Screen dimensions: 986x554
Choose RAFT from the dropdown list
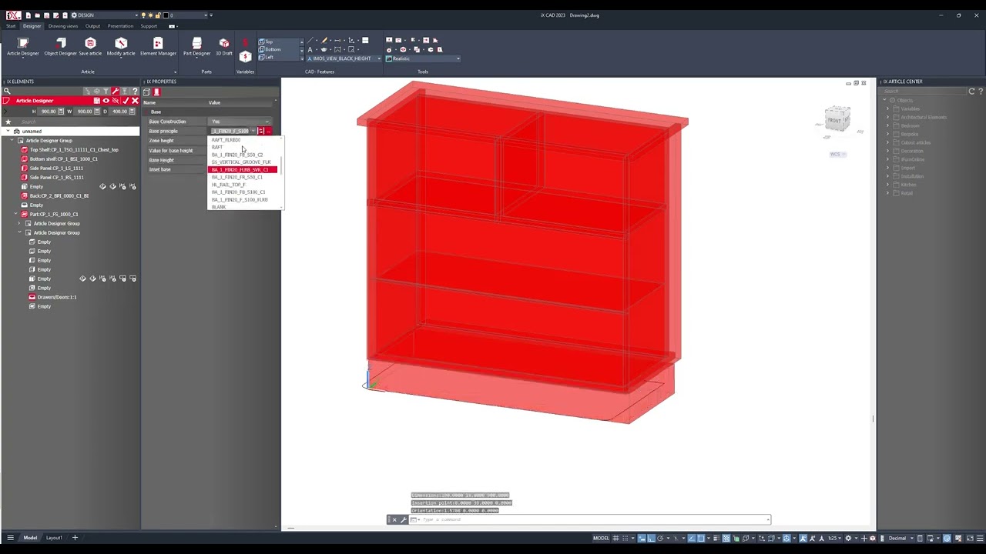pos(217,147)
